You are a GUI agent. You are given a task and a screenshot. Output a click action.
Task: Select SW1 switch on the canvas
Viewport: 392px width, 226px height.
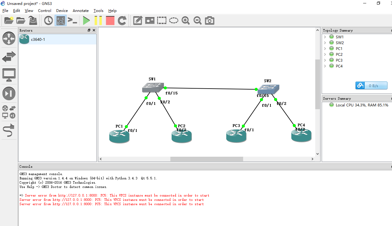[153, 87]
